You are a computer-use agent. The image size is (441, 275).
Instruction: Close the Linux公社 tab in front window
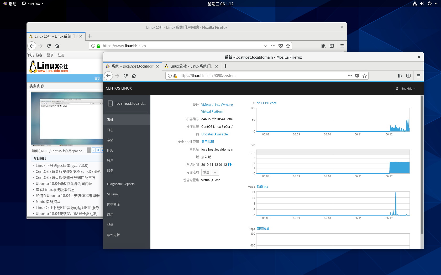click(217, 66)
